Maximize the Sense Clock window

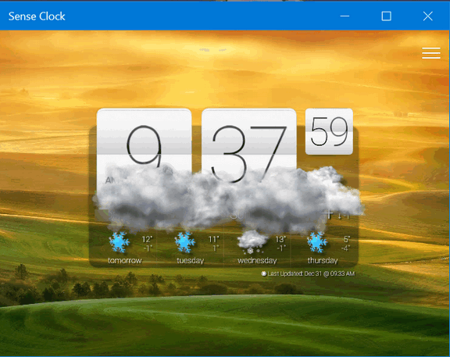coord(386,16)
